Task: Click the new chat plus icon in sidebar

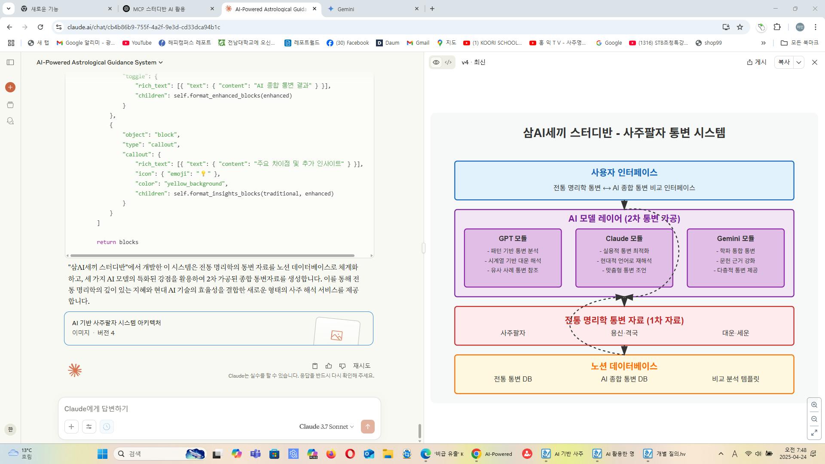Action: 10,87
